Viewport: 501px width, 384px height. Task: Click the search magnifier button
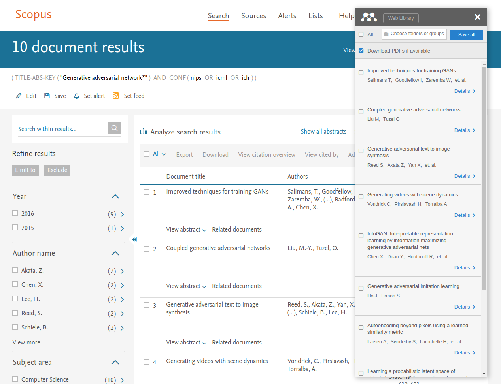pos(114,128)
